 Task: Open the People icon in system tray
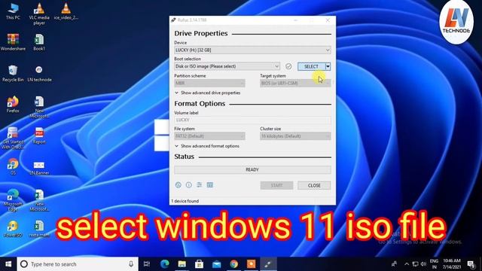(394, 264)
